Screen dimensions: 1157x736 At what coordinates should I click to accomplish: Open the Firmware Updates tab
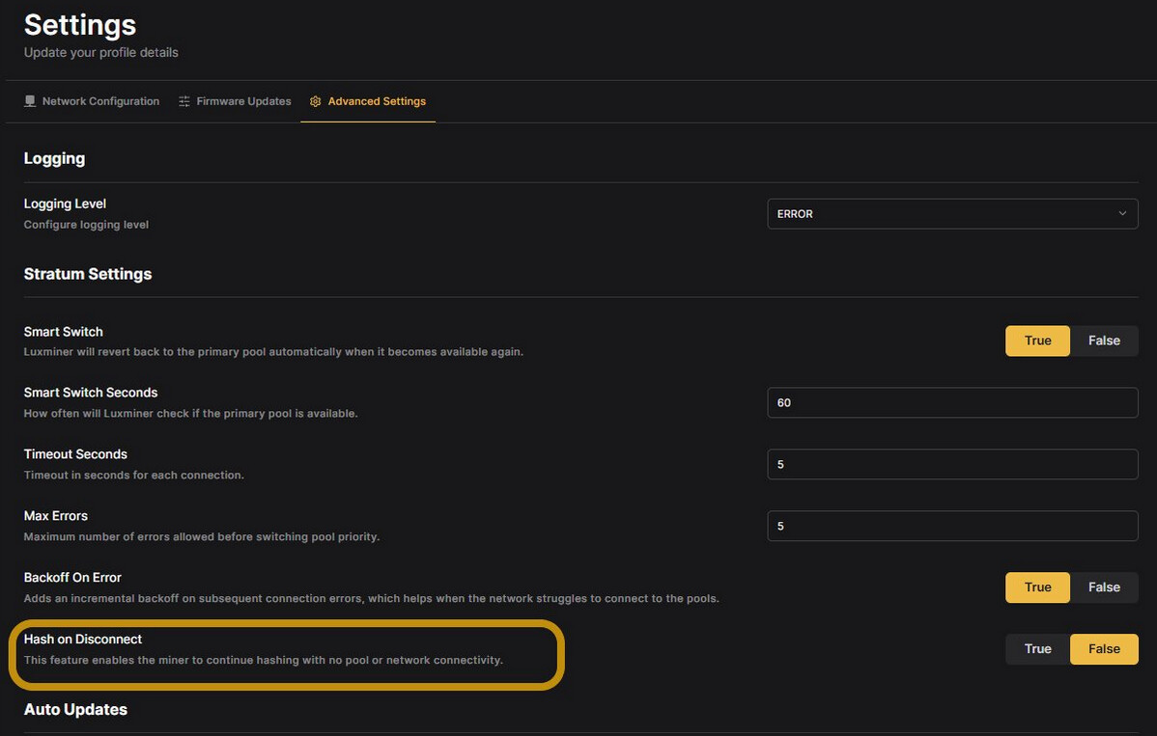click(243, 101)
